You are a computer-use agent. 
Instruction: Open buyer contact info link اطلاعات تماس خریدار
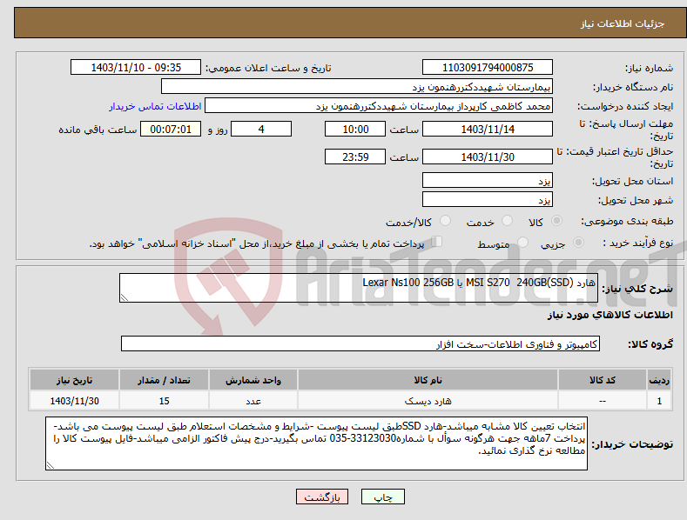pos(155,106)
